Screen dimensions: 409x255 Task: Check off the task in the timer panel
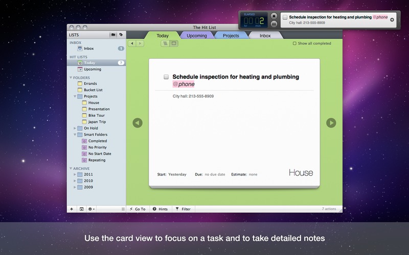click(285, 17)
